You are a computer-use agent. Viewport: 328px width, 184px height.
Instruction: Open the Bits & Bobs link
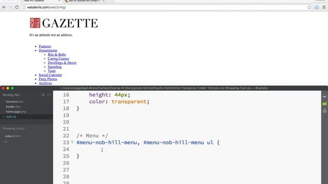click(x=57, y=55)
